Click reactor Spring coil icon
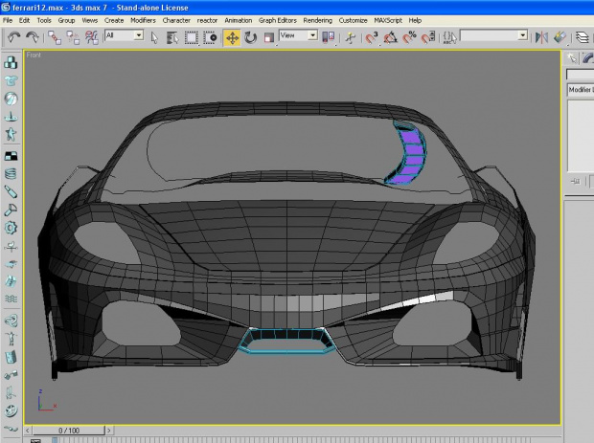 11,174
